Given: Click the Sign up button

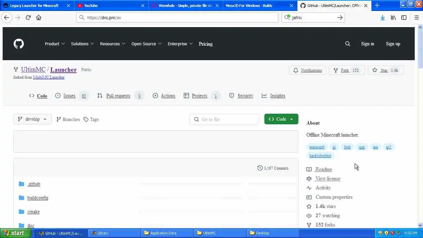Looking at the screenshot, I should pyautogui.click(x=393, y=44).
